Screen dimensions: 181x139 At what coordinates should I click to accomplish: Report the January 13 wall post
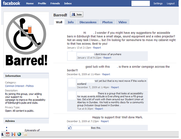(97, 48)
